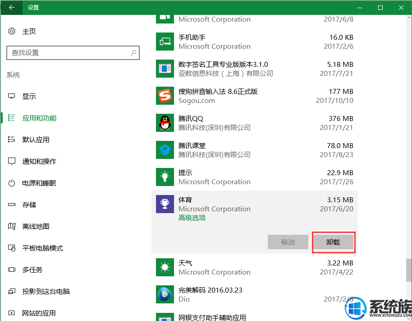The image size is (412, 321).
Task: Click the 显示 monitor icon
Action: [12, 96]
